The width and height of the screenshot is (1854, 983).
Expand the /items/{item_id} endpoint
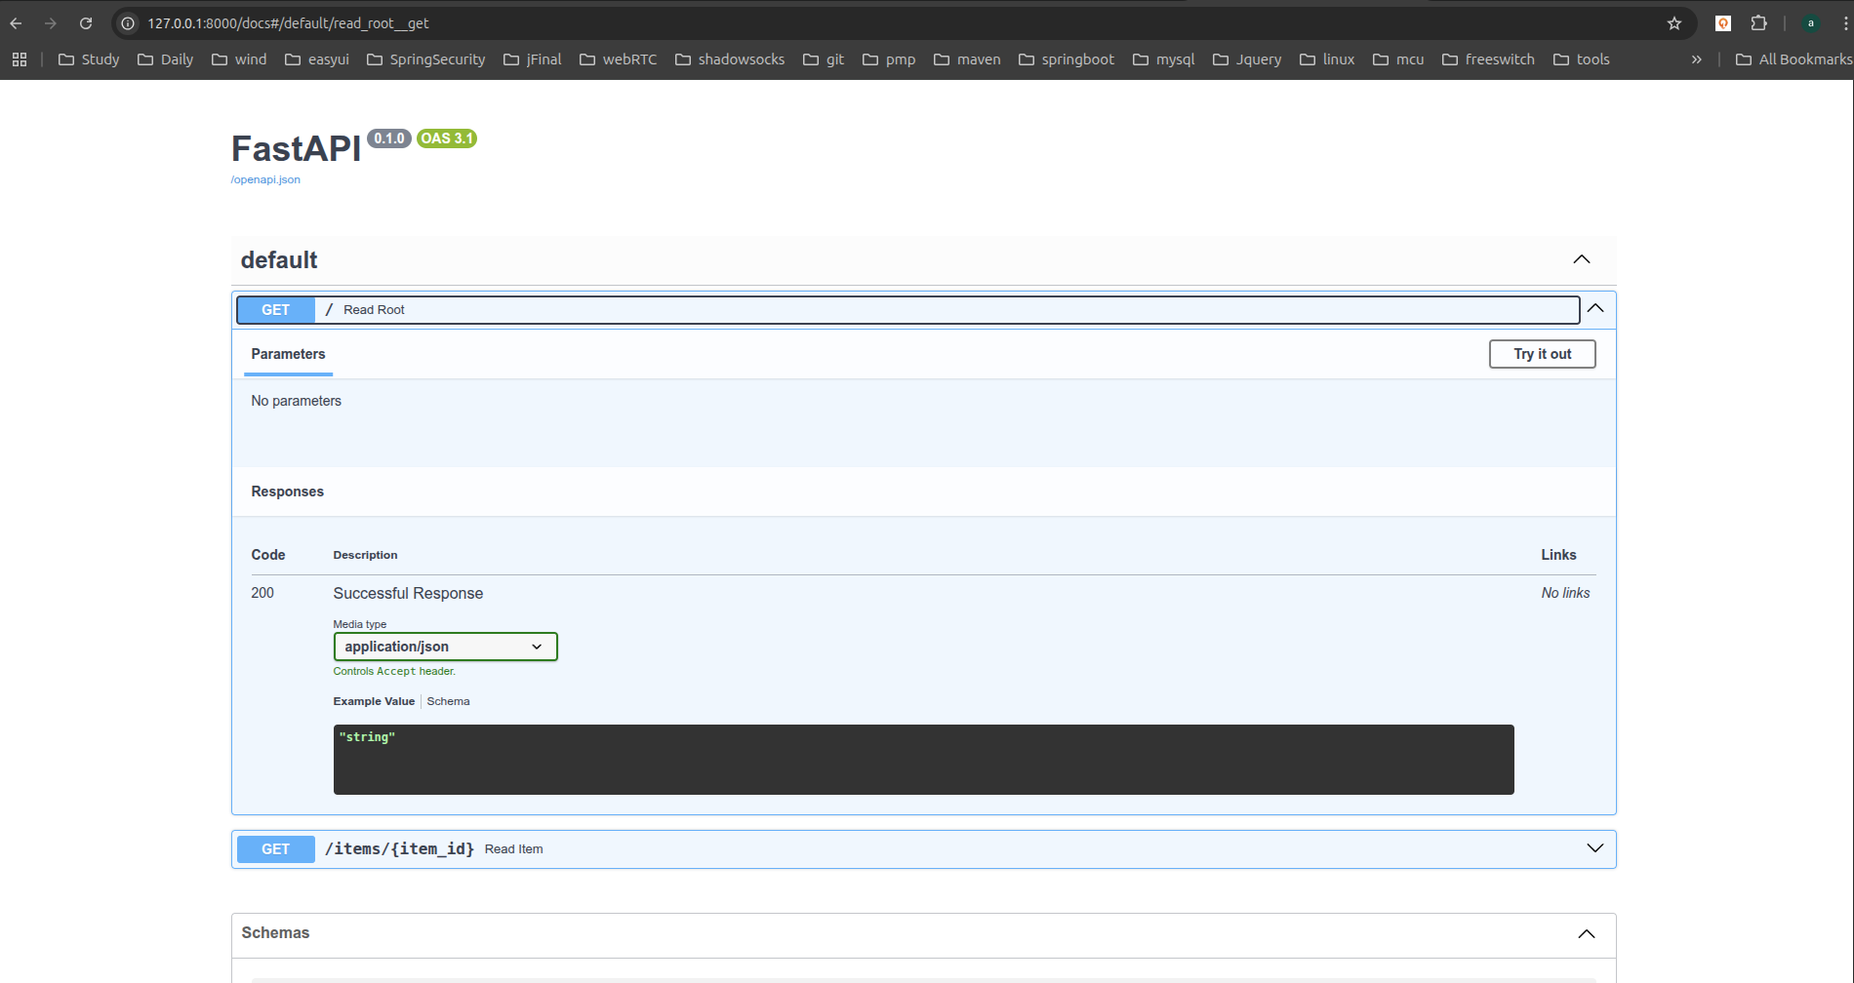(1594, 848)
